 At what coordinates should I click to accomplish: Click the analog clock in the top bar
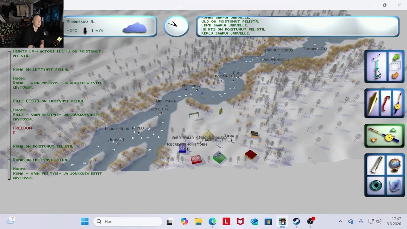pyautogui.click(x=176, y=26)
